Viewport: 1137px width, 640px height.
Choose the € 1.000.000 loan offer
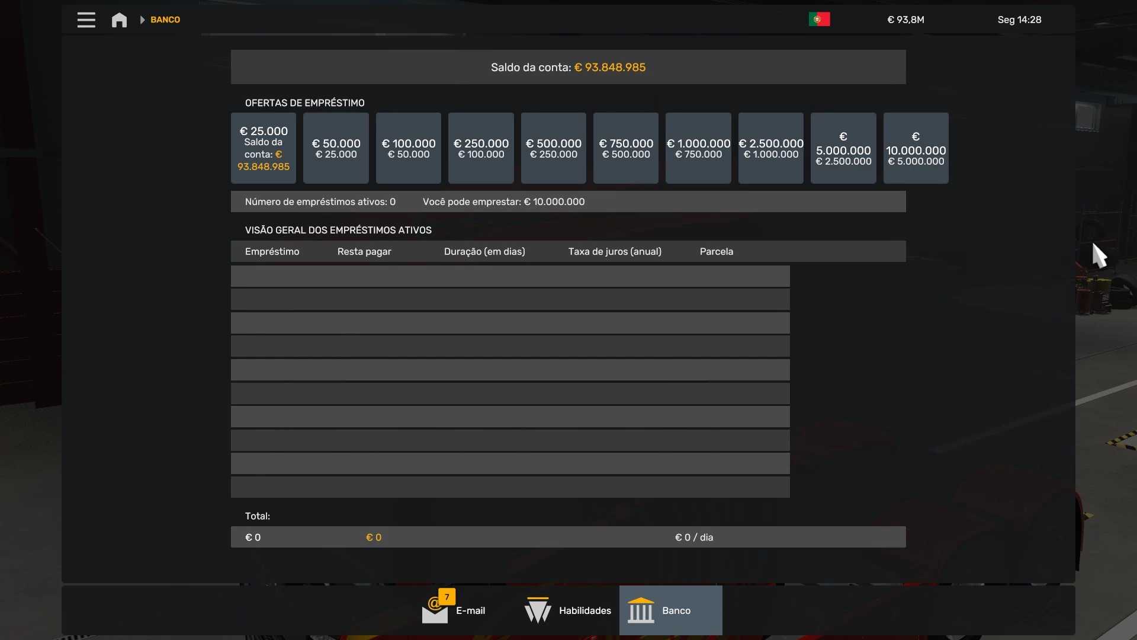(x=698, y=148)
